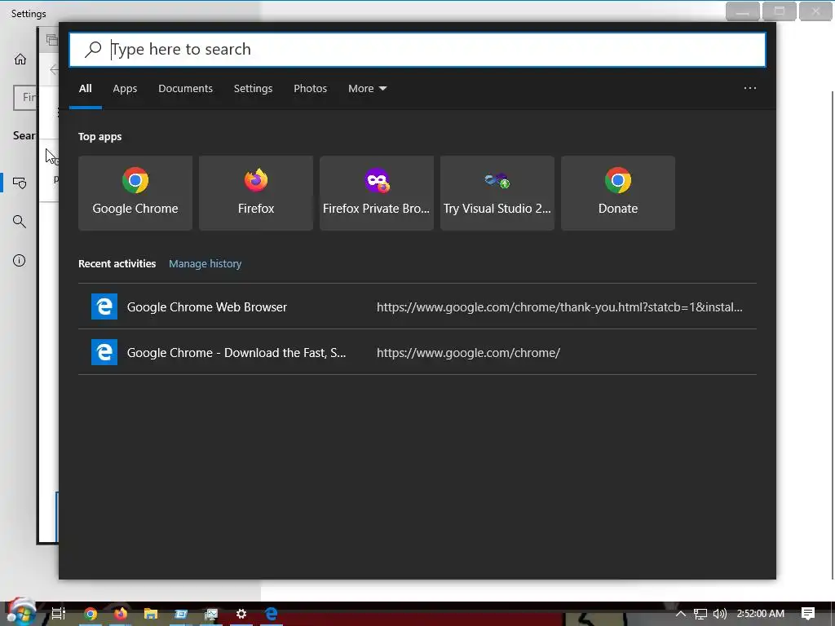Open Firefox from the taskbar
The width and height of the screenshot is (835, 626).
point(121,614)
